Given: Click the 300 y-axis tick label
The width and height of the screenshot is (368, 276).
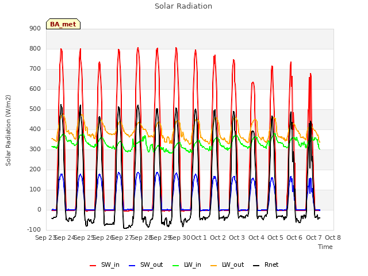Looking at the screenshot, I should pyautogui.click(x=35, y=149).
